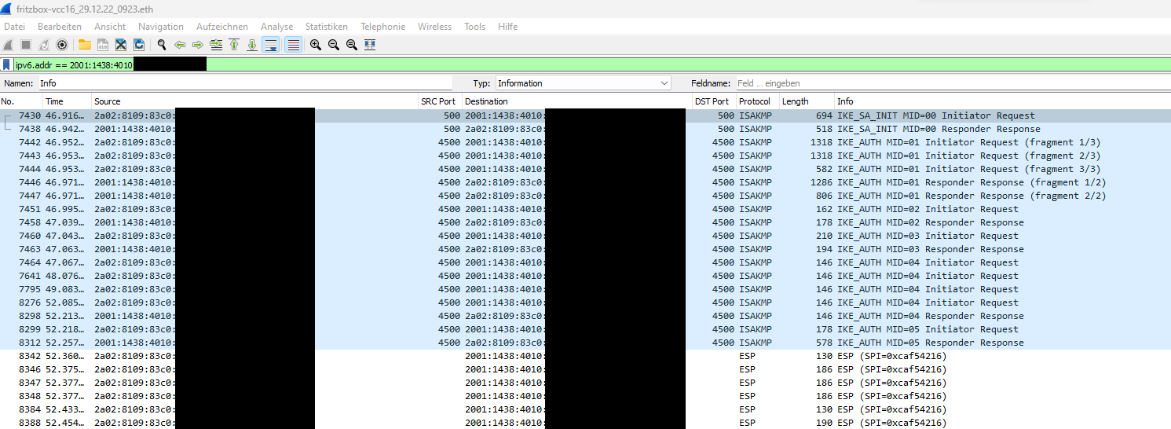Viewport: 1171px width, 429px height.
Task: Sort by the Time column header
Action: click(x=66, y=101)
